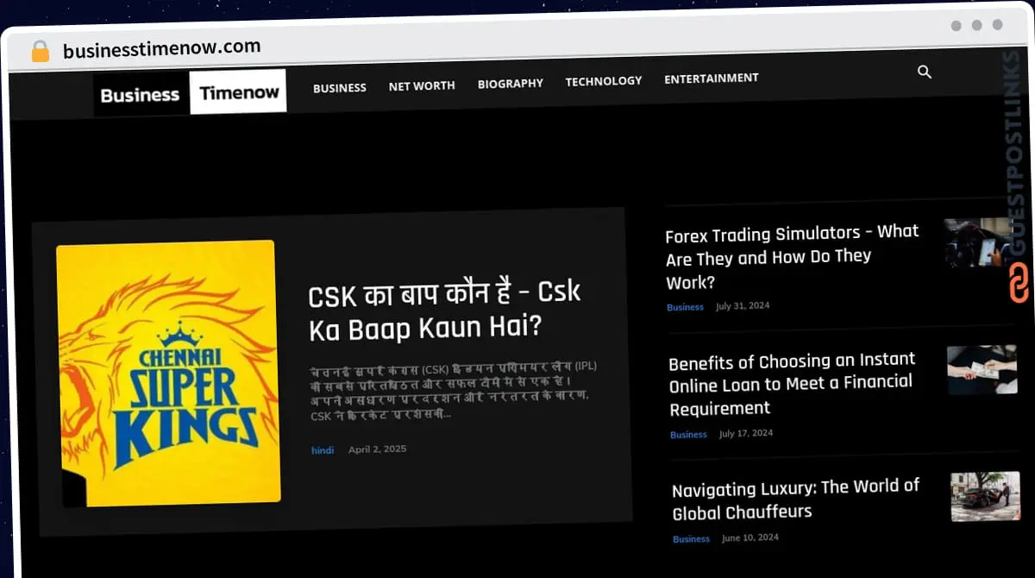1035x578 pixels.
Task: Click the CSK article Hindi excerpt text
Action: click(454, 390)
